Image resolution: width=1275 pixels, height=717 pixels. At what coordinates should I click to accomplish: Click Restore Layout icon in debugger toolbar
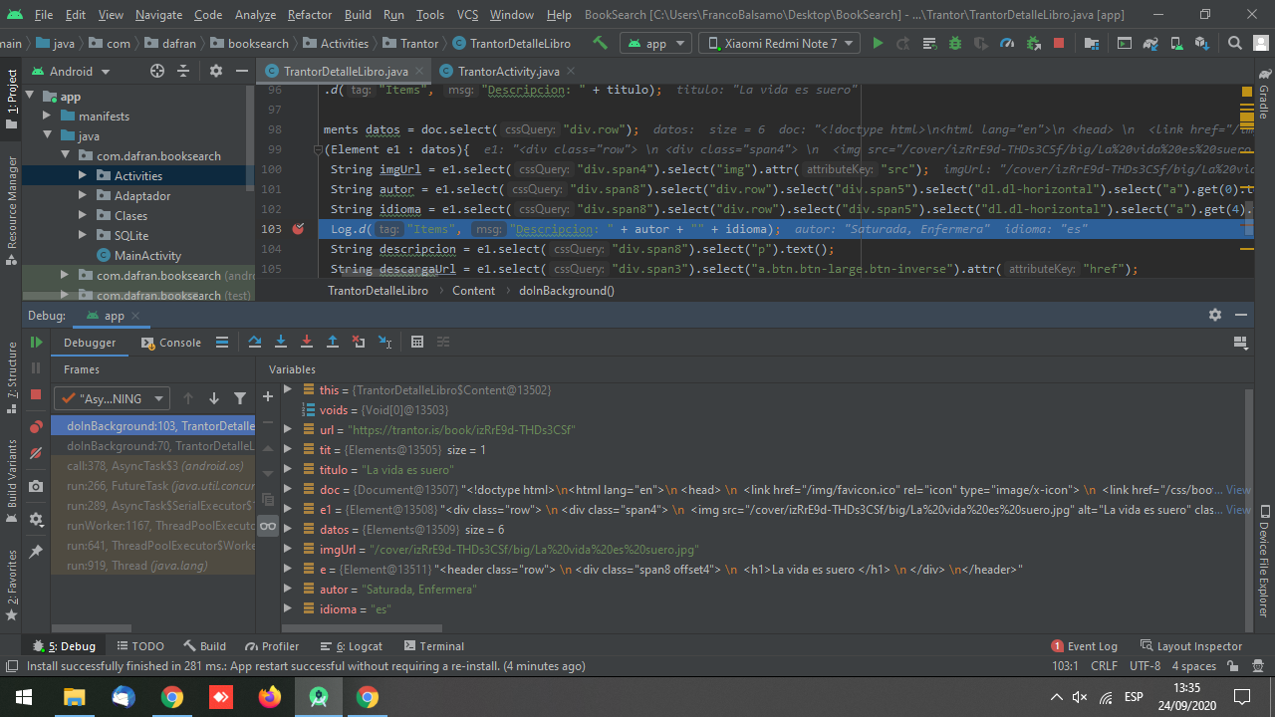pyautogui.click(x=1240, y=342)
